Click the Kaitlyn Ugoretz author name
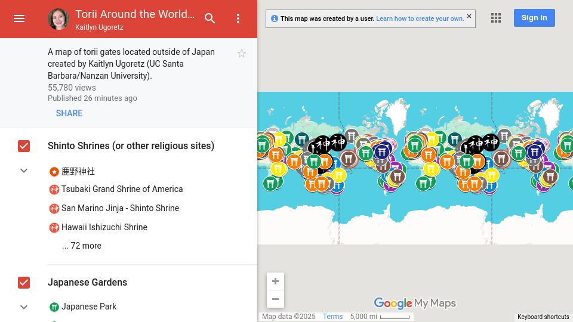The image size is (573, 322). (x=99, y=27)
